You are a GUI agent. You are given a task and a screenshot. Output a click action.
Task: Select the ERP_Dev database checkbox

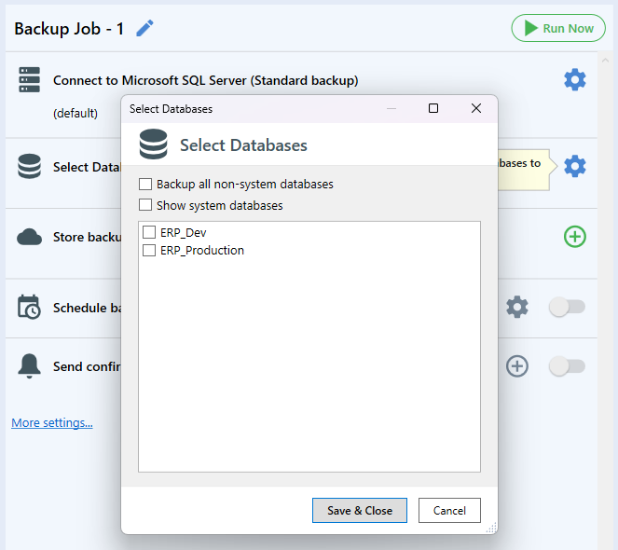click(149, 233)
